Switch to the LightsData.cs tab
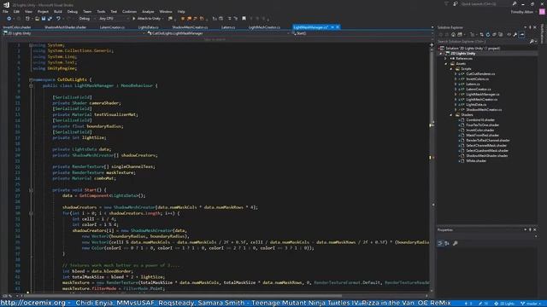547x307 pixels. pos(148,27)
